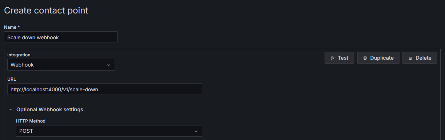Test the contact point
Viewport: 445px width, 140px height.
[339, 58]
